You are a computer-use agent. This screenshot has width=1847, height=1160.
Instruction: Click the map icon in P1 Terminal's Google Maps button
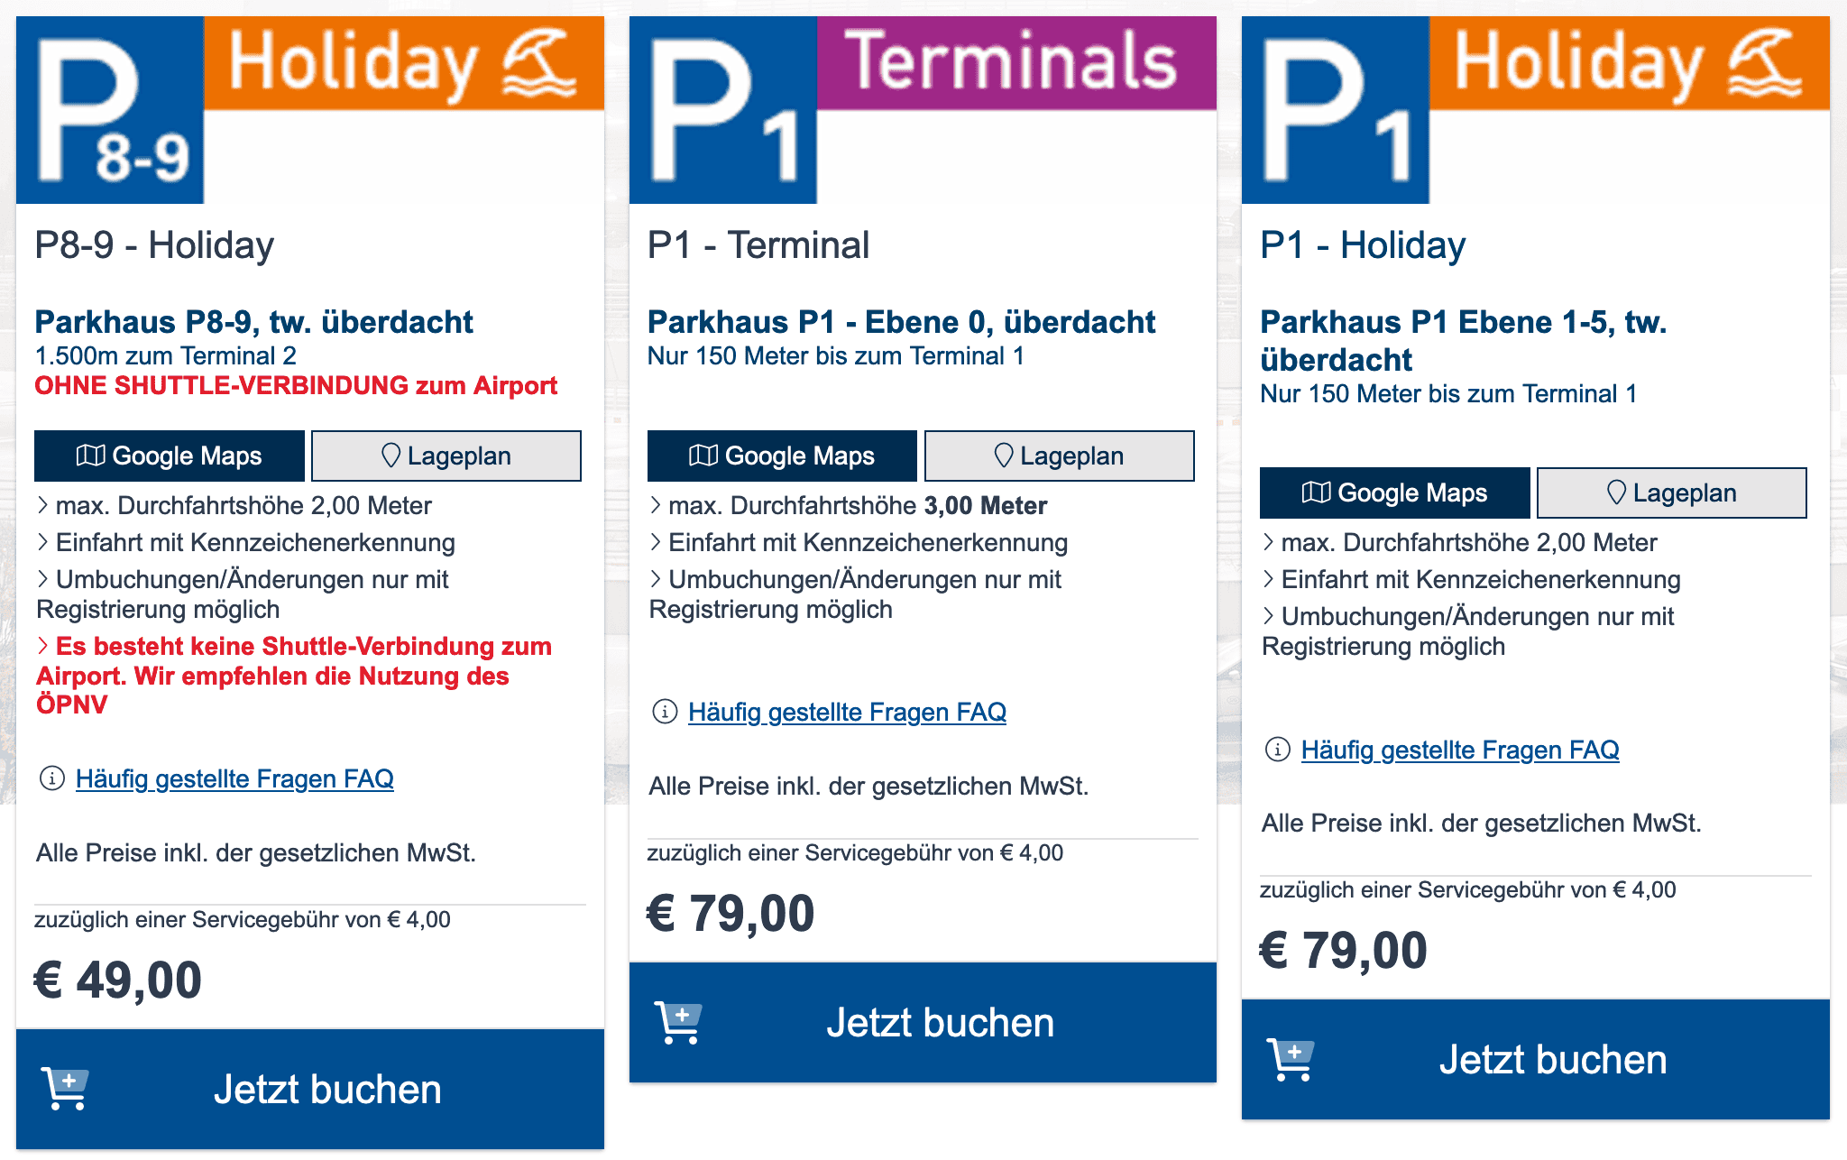point(703,456)
